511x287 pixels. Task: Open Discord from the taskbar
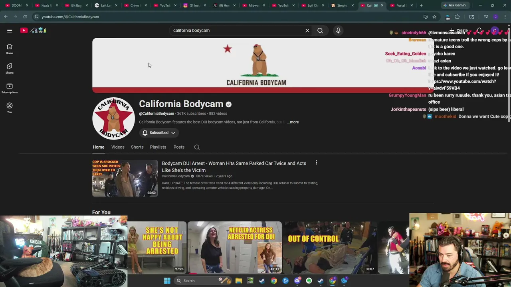tap(297, 281)
